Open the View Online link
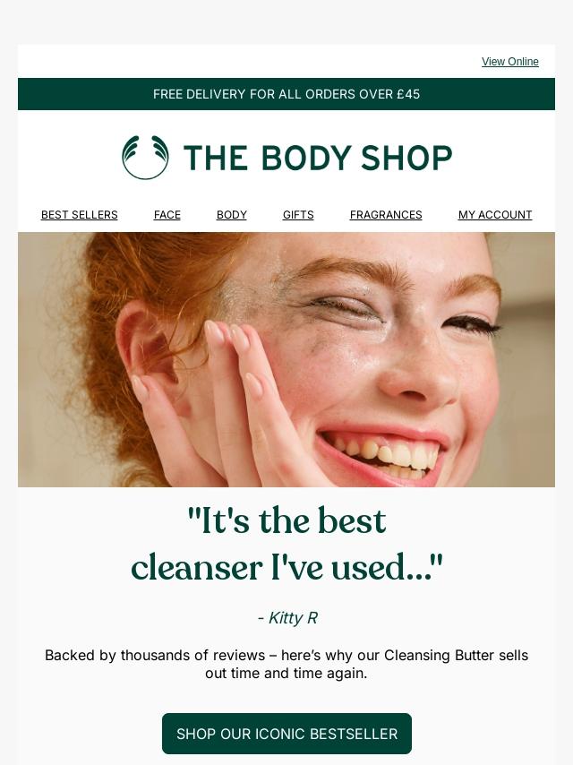Viewport: 573px width, 765px height. (510, 62)
